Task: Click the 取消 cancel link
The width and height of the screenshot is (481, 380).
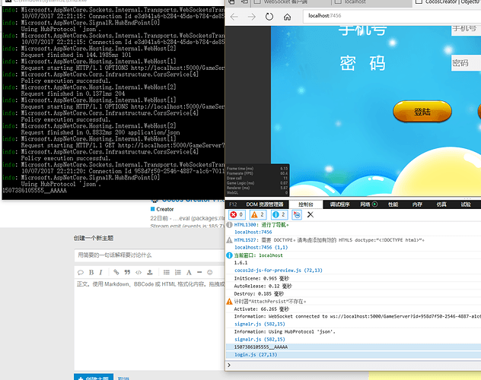Action: click(123, 378)
